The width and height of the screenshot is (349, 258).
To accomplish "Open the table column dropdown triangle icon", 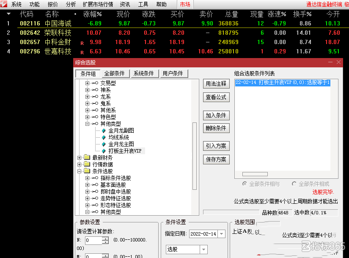I will 9,14.
